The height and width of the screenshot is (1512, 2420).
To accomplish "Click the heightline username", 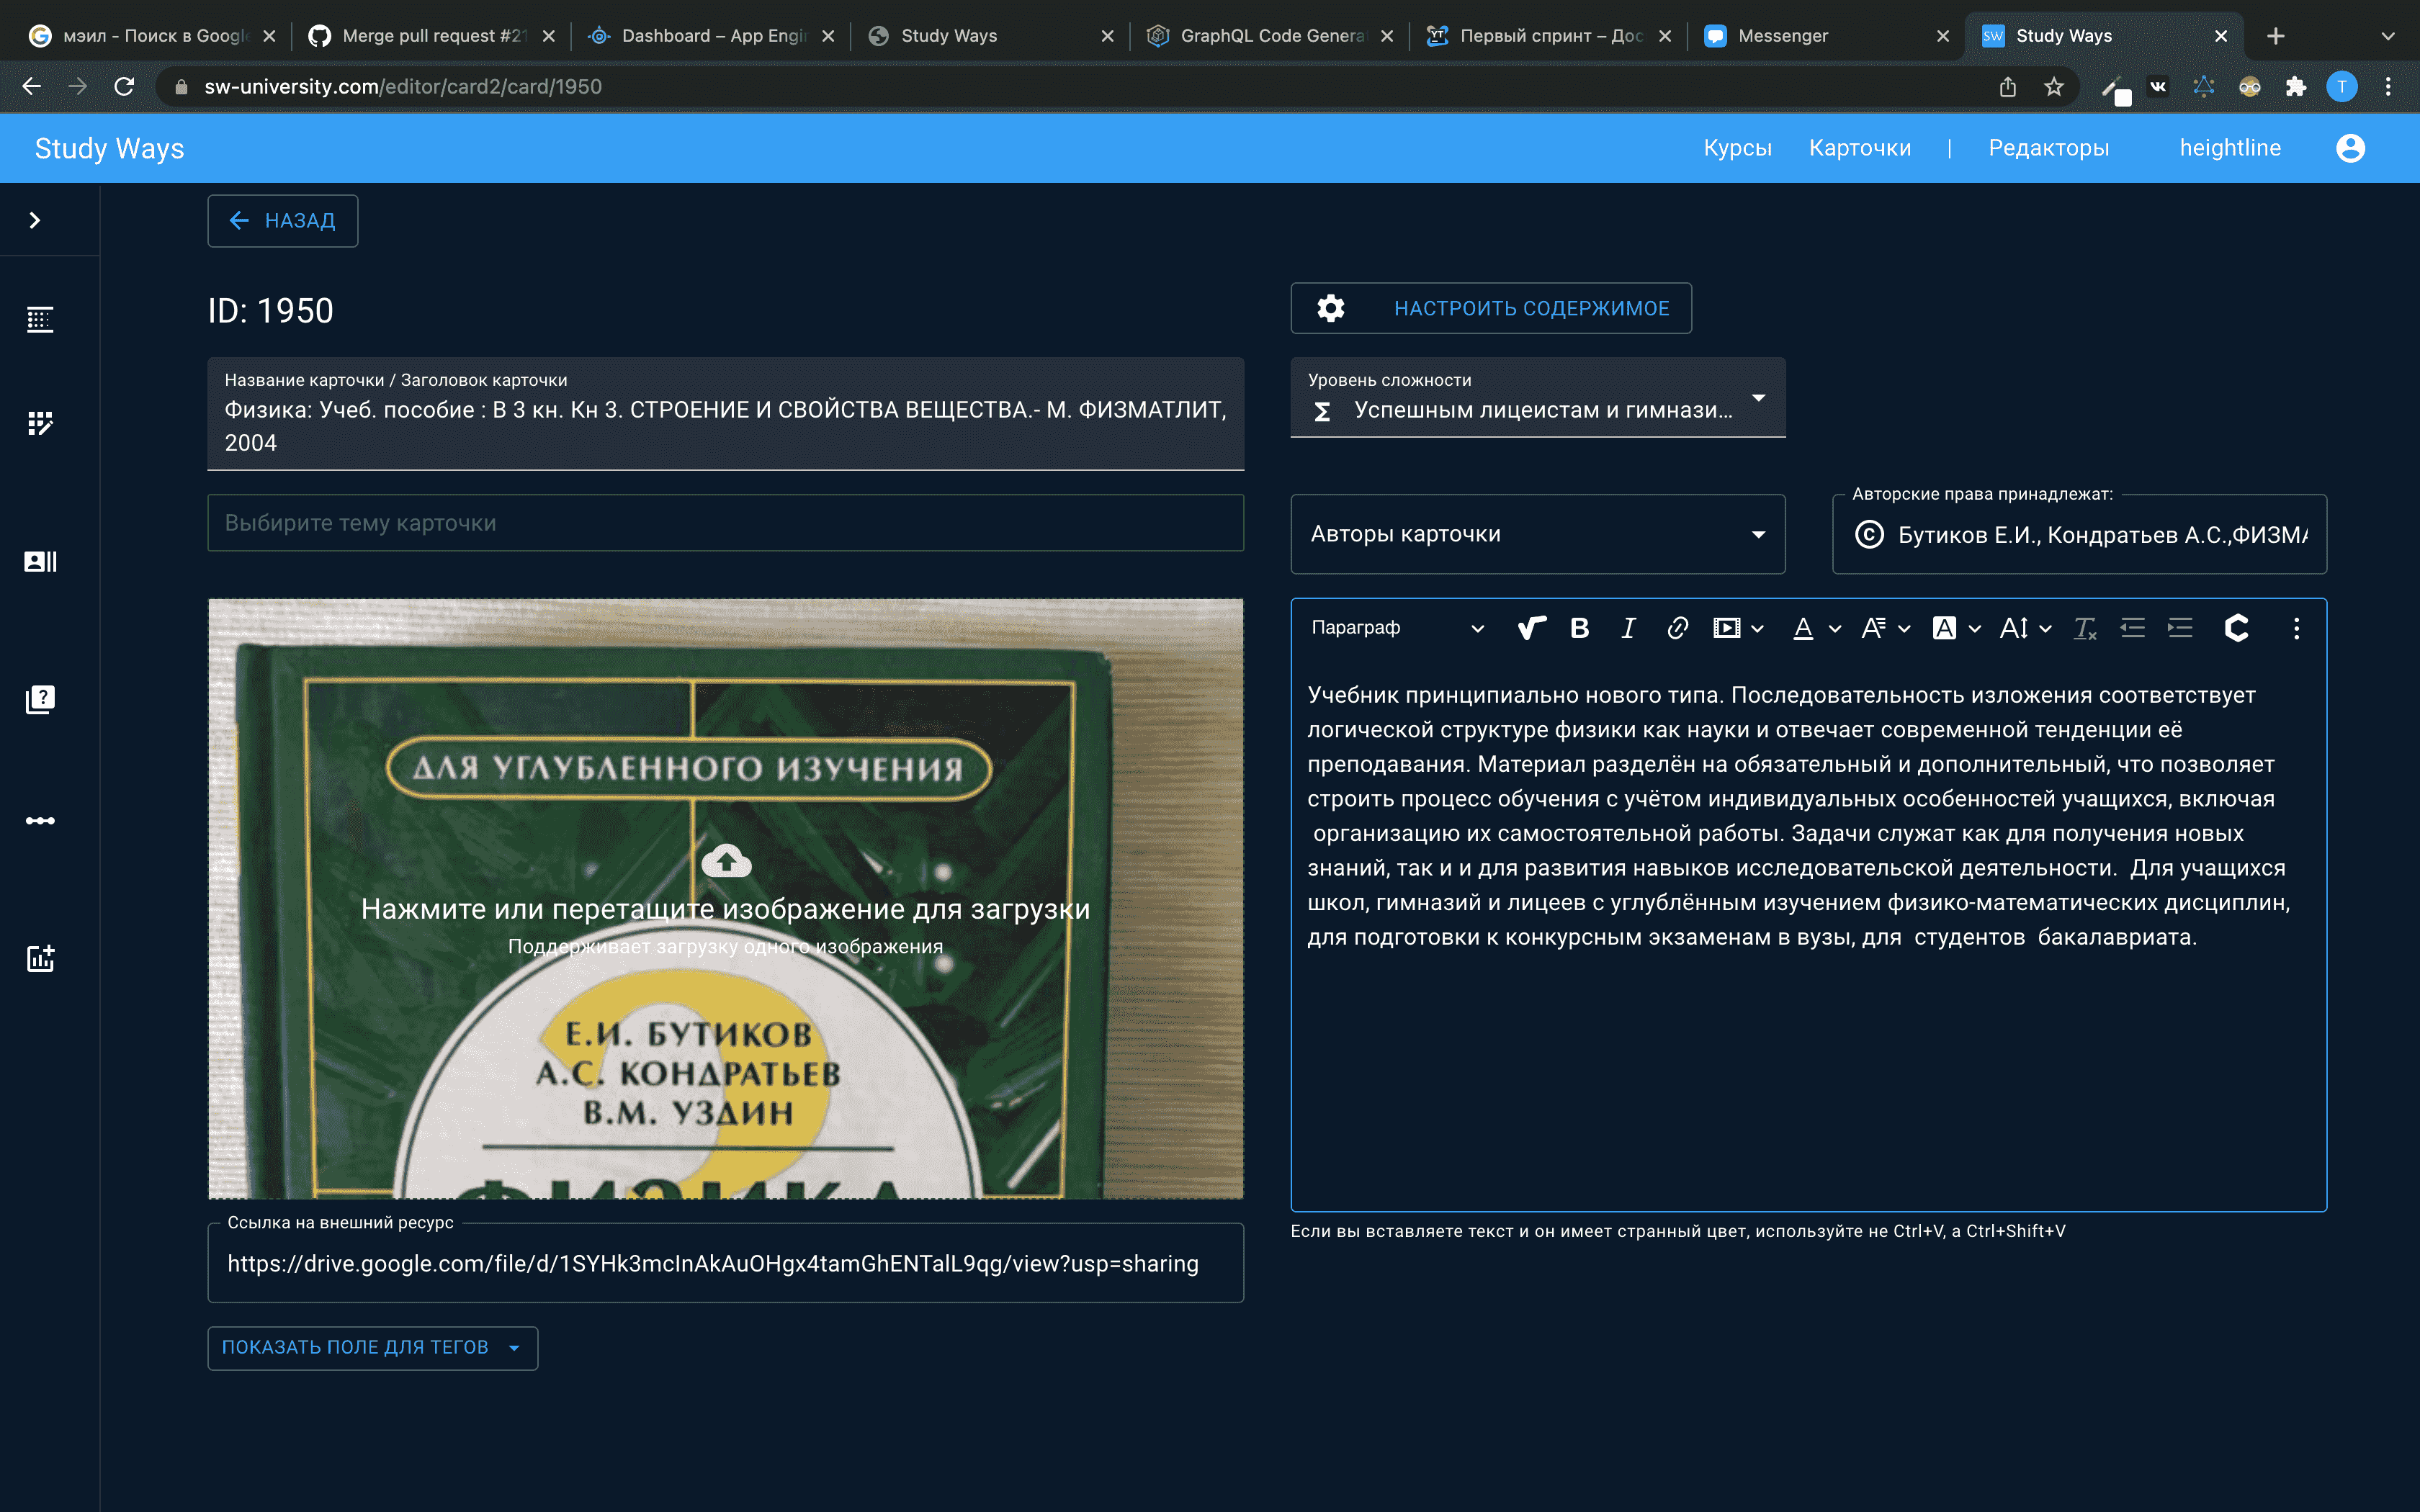I will pos(2230,148).
